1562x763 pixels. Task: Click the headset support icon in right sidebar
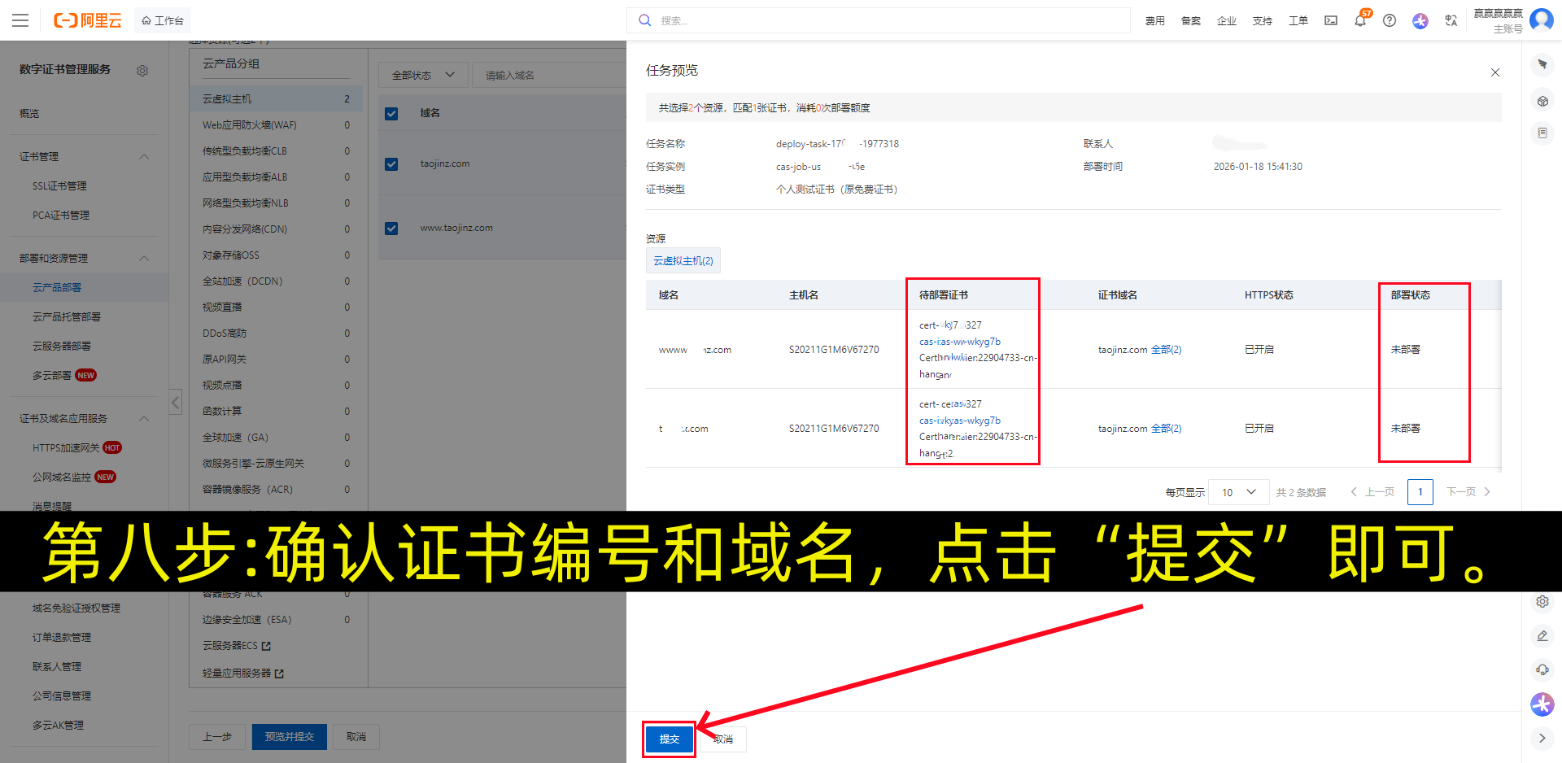pos(1542,669)
